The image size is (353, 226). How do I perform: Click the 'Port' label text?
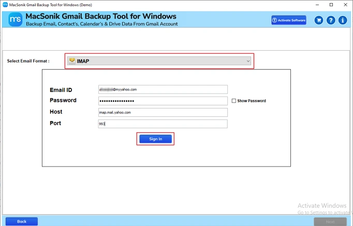point(55,123)
